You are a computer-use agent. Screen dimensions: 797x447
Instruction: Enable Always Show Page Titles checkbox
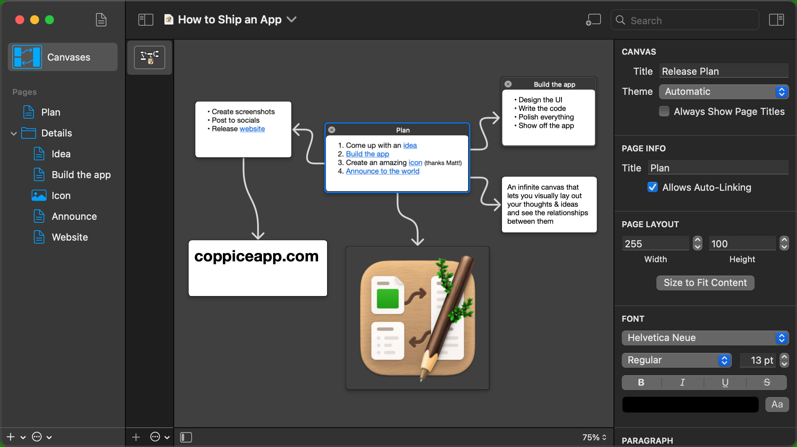664,112
